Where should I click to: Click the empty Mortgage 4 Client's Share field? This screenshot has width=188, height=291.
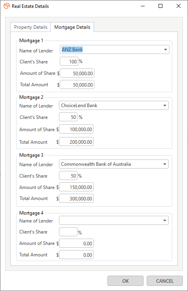(68, 232)
